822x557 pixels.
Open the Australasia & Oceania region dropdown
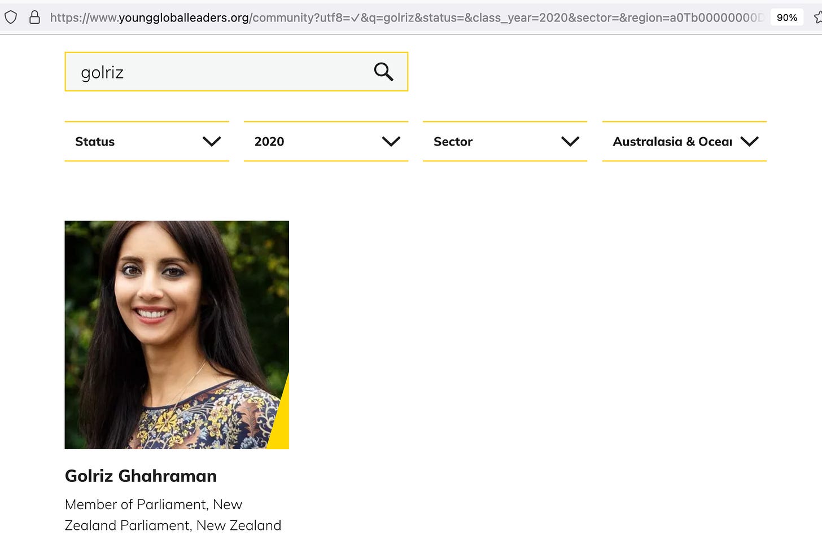(684, 141)
